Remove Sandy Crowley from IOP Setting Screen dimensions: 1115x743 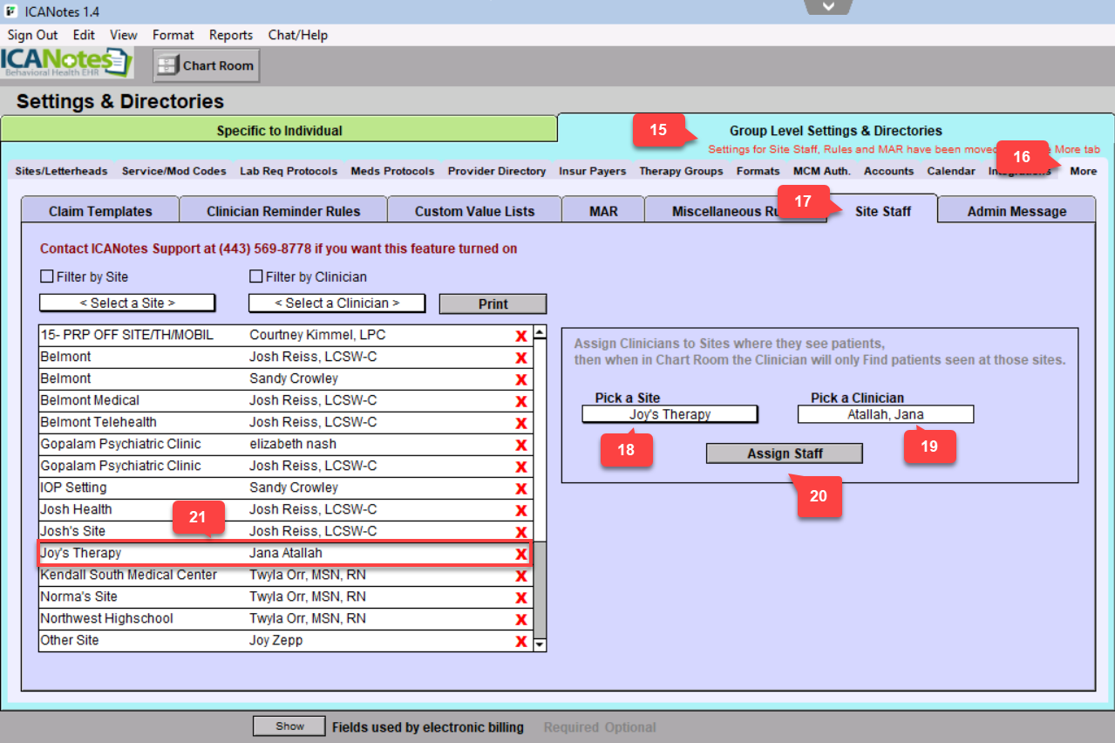pyautogui.click(x=521, y=488)
